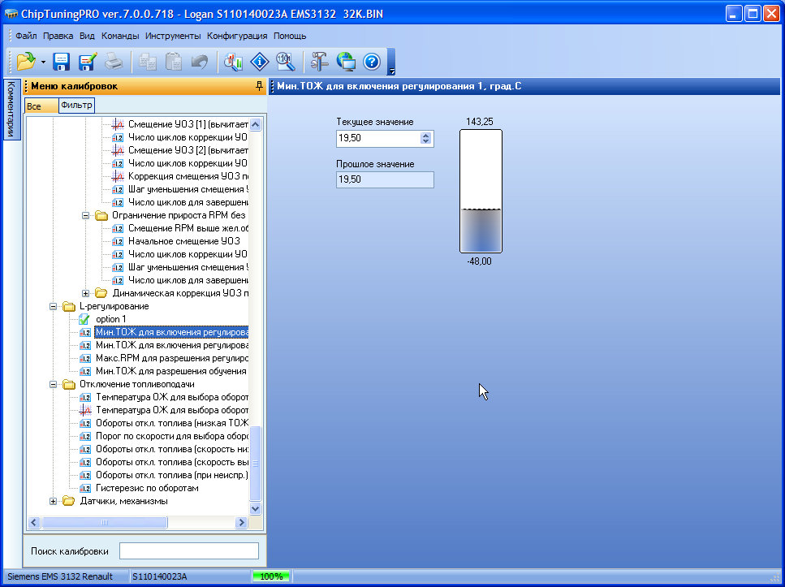Collapse the L-регулирование folder
The height and width of the screenshot is (587, 785).
54,306
